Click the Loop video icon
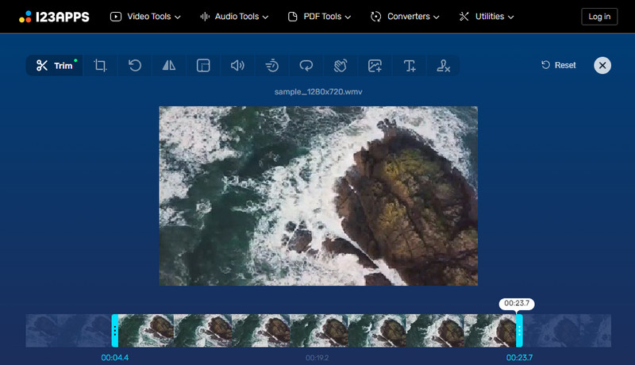 point(306,66)
